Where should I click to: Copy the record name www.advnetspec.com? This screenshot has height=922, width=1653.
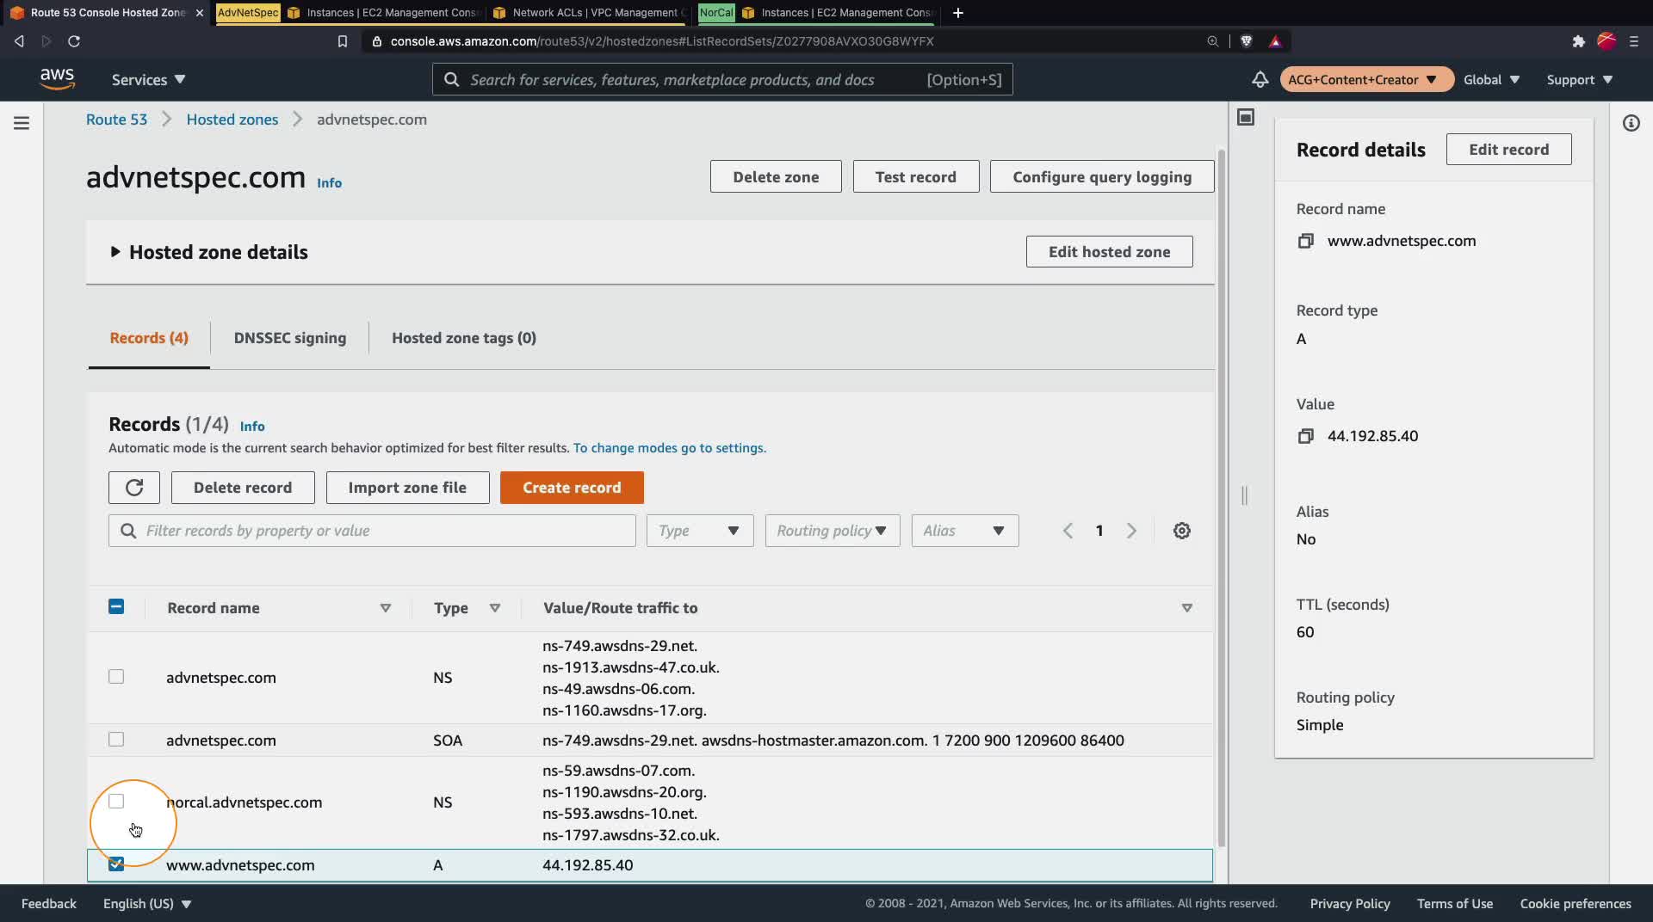(1306, 241)
